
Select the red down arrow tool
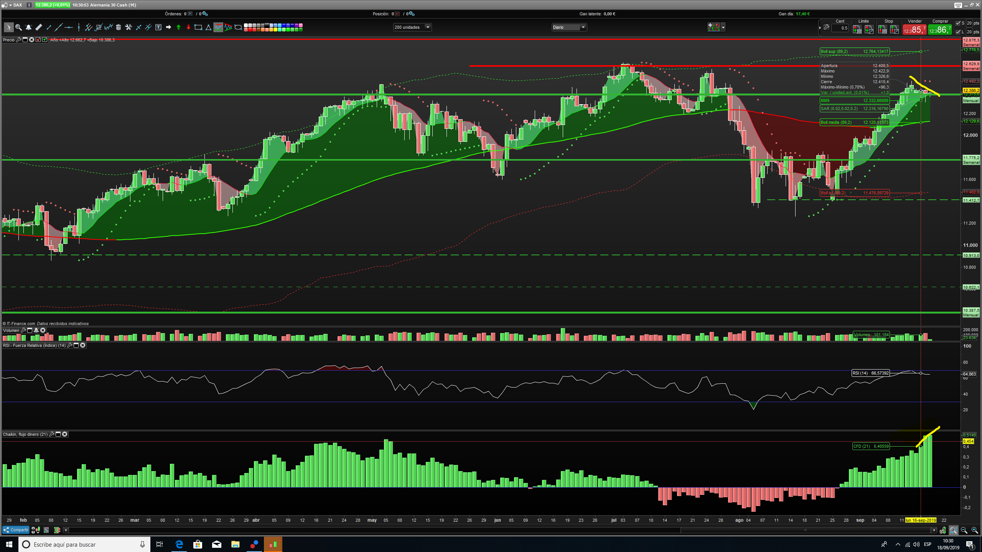[188, 27]
